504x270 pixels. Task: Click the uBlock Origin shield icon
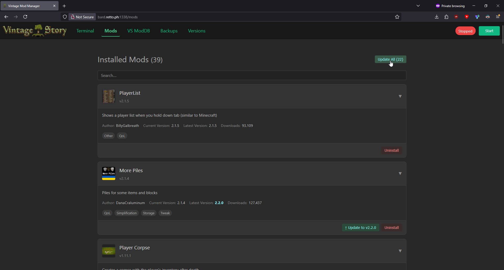coord(456,17)
